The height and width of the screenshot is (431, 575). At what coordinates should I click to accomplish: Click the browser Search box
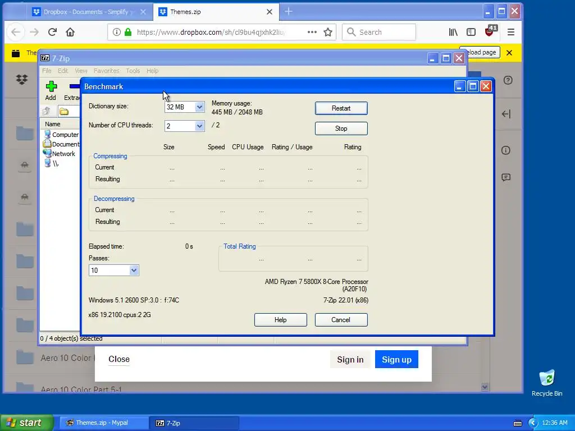pyautogui.click(x=379, y=32)
